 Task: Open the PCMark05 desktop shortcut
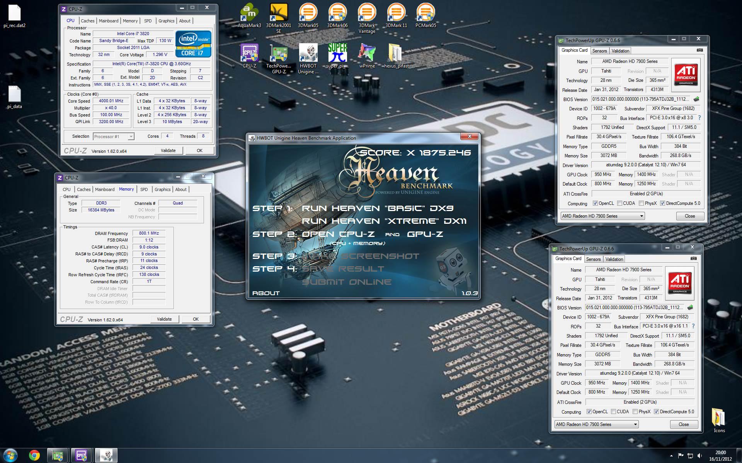(x=425, y=15)
